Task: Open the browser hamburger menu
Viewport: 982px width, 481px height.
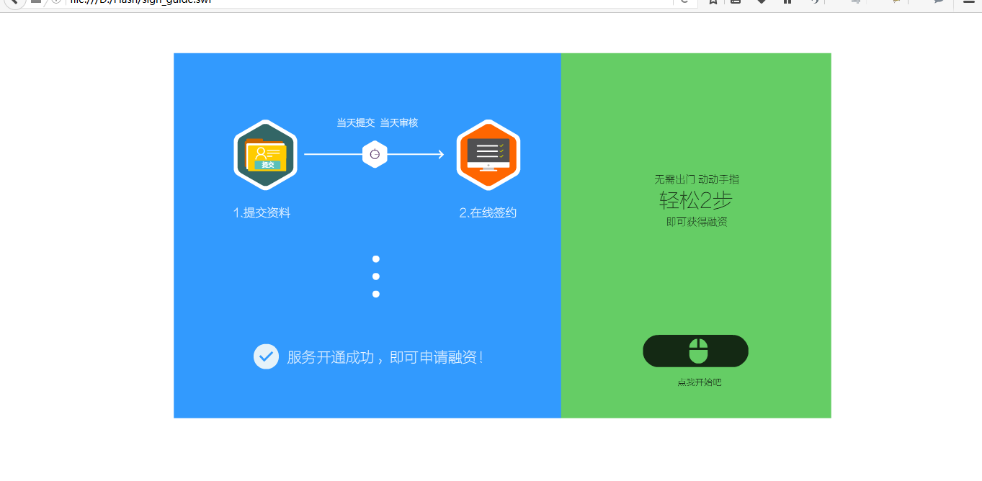Action: [969, 2]
